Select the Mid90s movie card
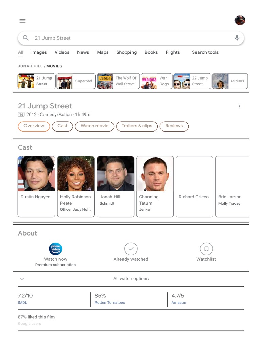The height and width of the screenshot is (348, 261). (230, 81)
